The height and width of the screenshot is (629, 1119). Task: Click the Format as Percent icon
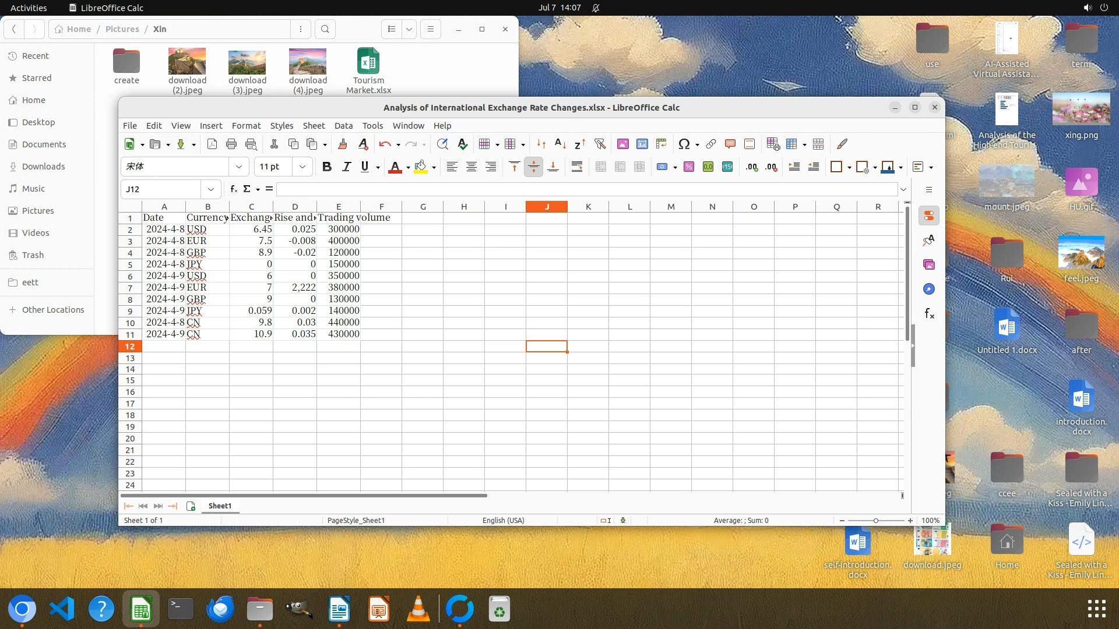pyautogui.click(x=689, y=167)
